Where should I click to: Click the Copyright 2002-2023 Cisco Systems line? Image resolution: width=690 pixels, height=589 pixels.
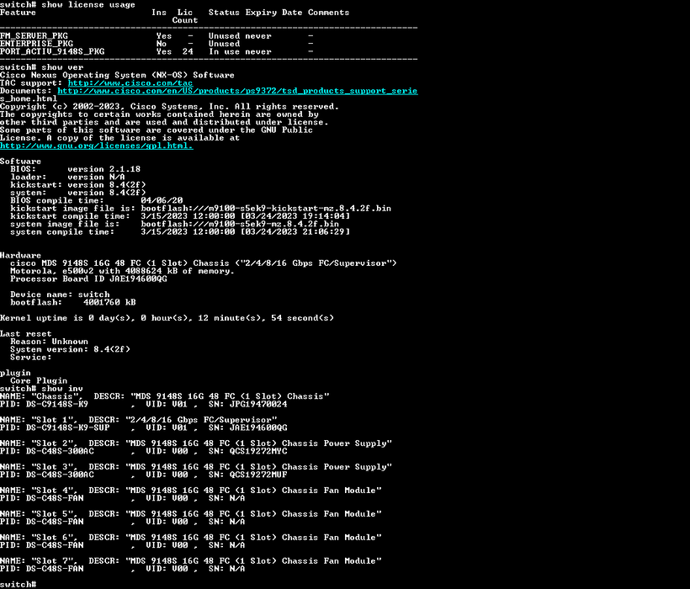[169, 107]
